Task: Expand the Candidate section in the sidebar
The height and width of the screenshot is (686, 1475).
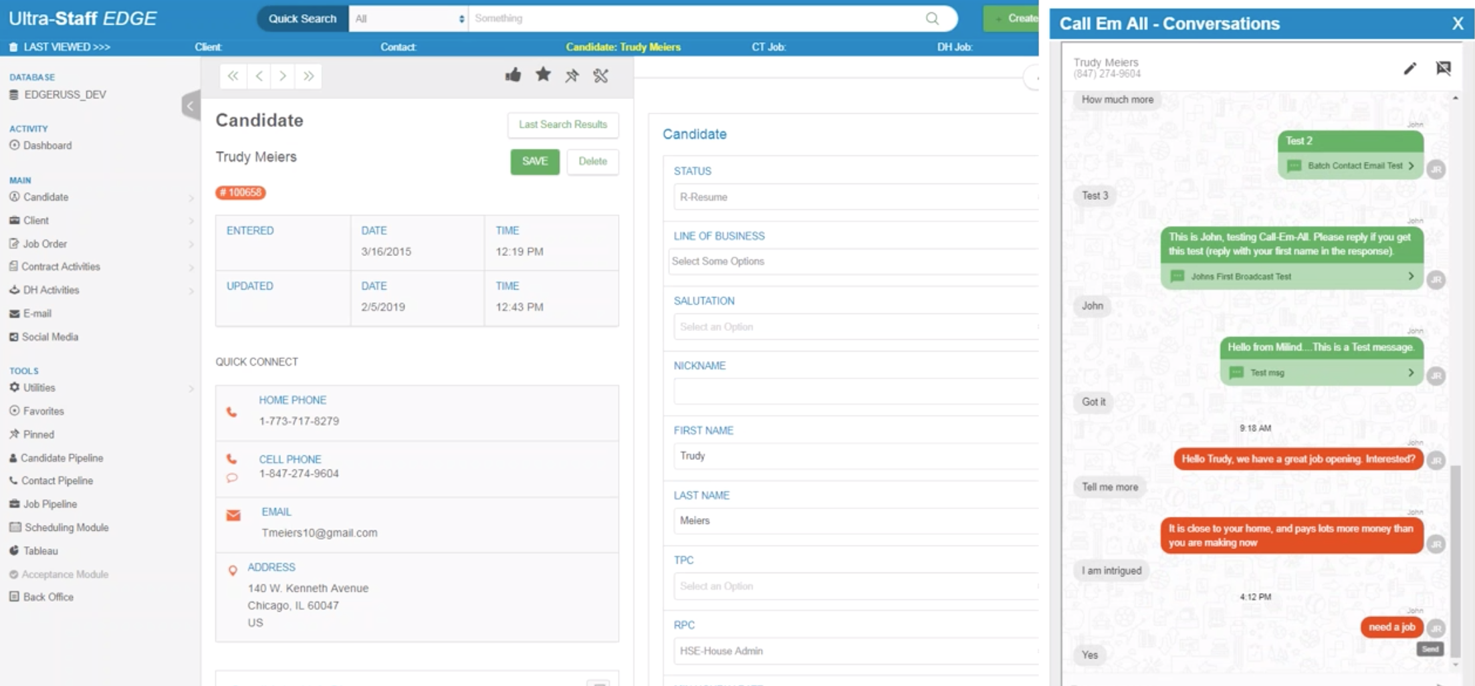Action: (191, 197)
